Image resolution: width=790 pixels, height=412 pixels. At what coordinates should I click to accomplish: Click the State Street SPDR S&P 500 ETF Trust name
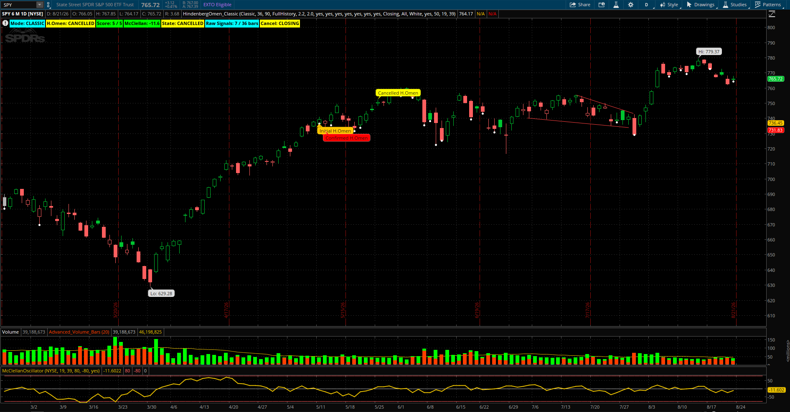[95, 5]
